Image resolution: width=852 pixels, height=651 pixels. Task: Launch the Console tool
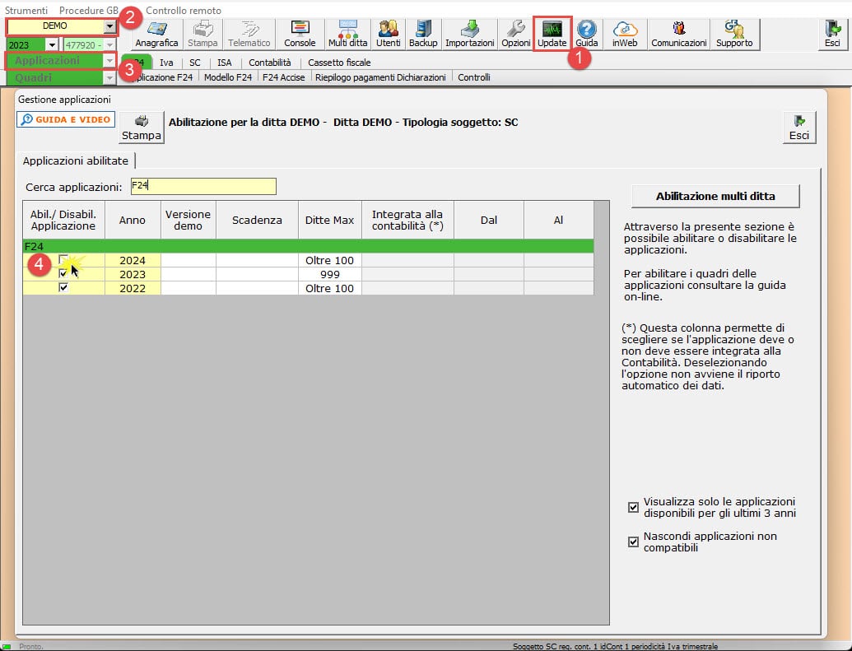click(300, 33)
